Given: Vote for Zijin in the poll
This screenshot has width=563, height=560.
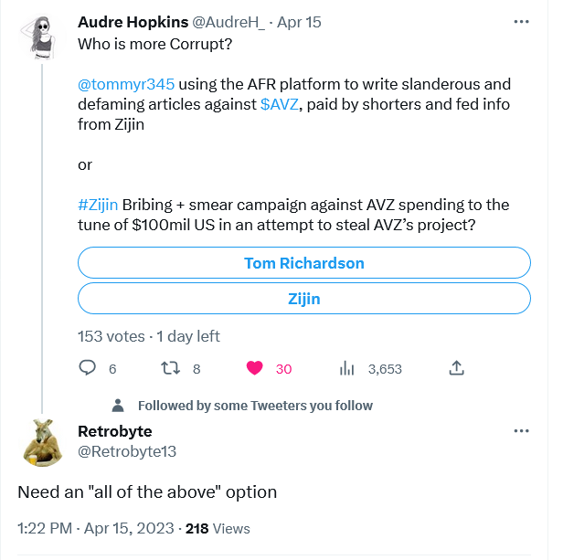Looking at the screenshot, I should point(304,299).
